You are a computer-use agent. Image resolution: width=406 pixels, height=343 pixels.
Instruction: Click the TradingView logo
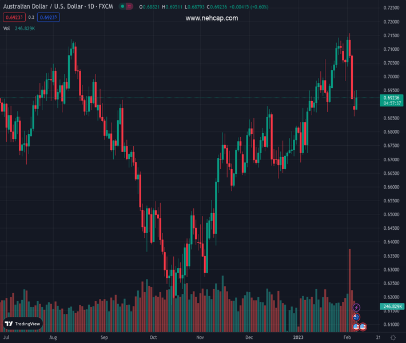[23, 324]
